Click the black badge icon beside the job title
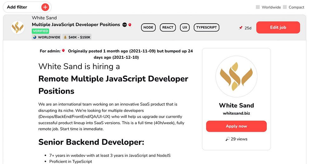 pos(124,25)
